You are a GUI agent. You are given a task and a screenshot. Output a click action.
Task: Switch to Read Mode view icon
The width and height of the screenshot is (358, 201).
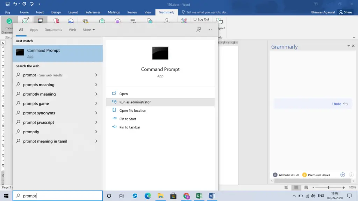(x=286, y=187)
